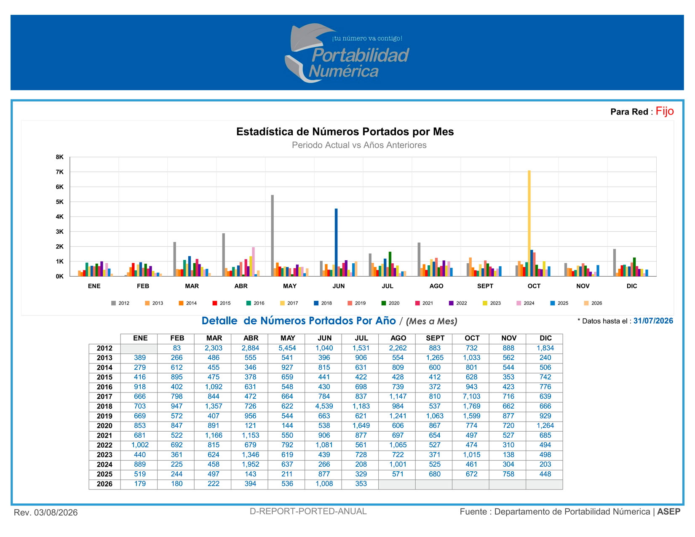Click the Portabilidad Numérica logo in the banner
695x537 pixels.
click(x=347, y=53)
